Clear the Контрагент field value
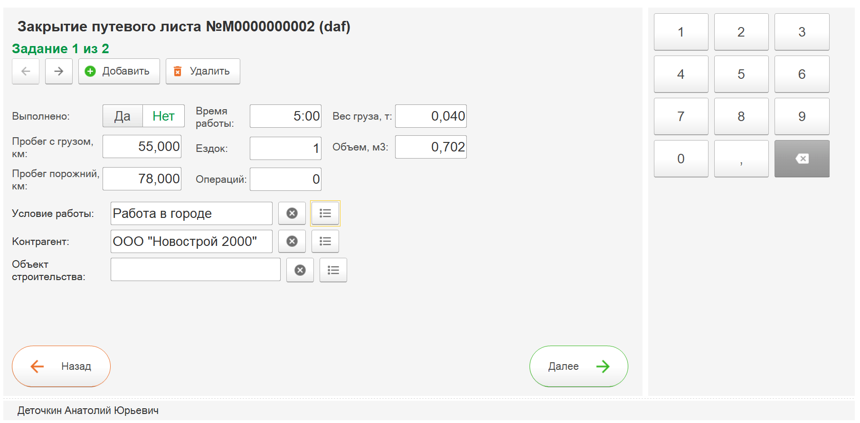 pyautogui.click(x=292, y=242)
